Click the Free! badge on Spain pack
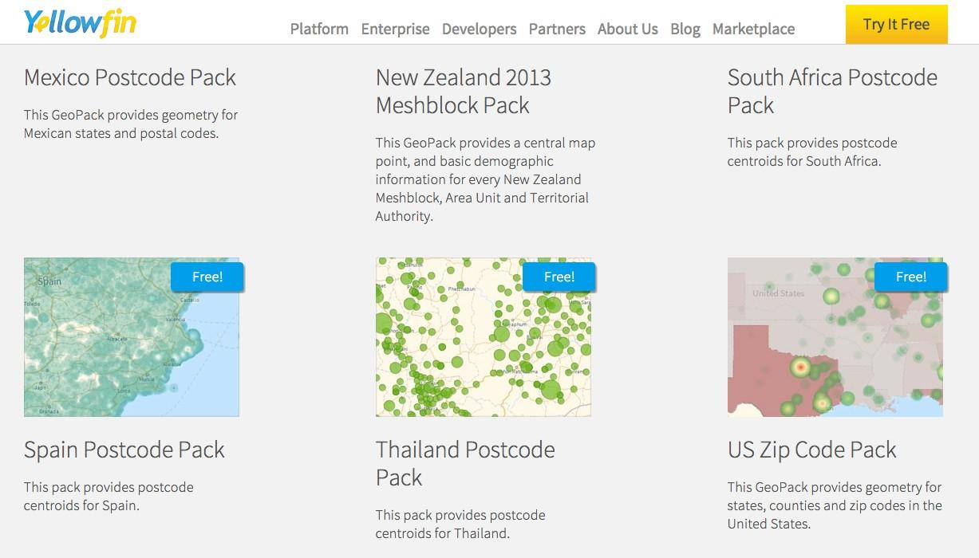The width and height of the screenshot is (979, 558). point(207,277)
